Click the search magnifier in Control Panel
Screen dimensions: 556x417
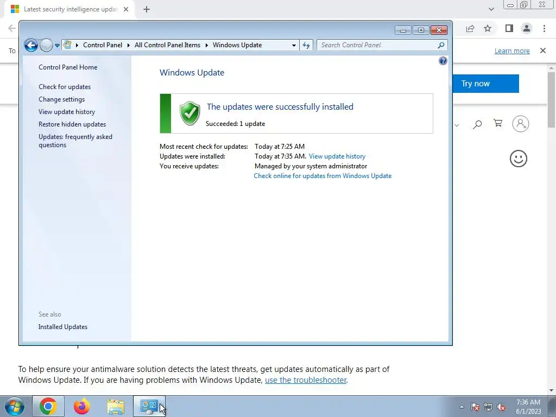point(441,45)
